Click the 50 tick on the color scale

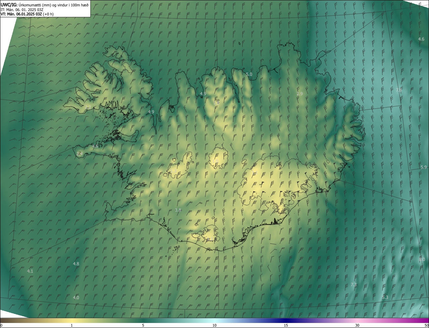tap(426, 325)
